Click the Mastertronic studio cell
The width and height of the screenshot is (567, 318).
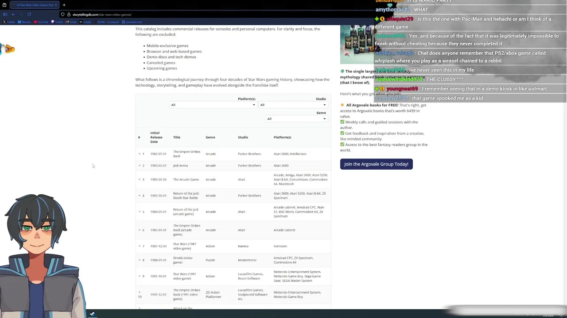tap(247, 260)
